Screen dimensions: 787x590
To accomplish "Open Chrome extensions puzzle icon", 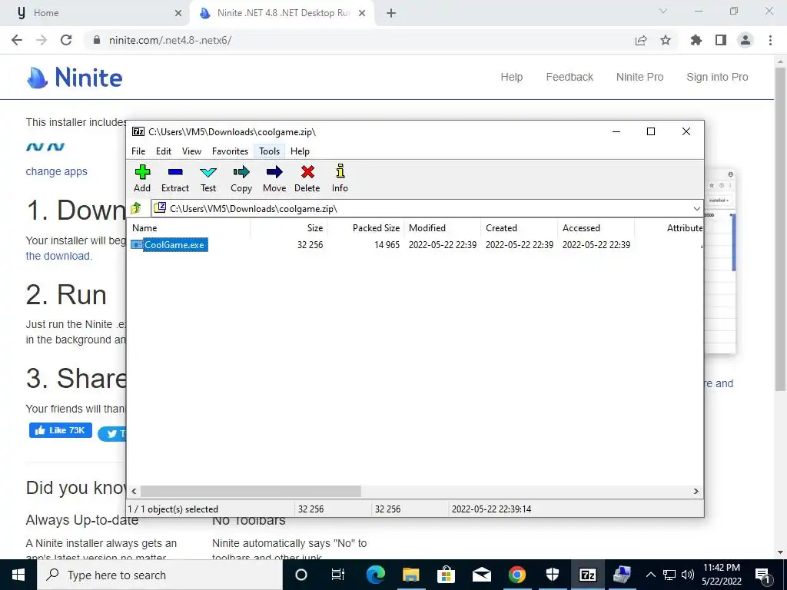I will [x=696, y=40].
